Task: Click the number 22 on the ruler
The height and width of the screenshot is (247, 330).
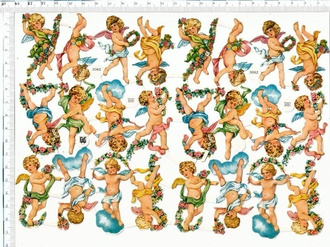Action: coord(44,3)
